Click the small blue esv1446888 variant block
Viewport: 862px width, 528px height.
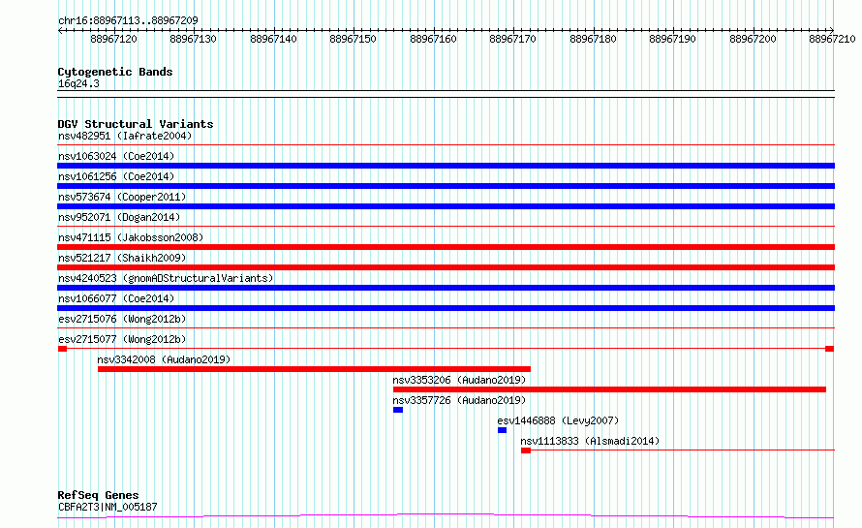pyautogui.click(x=502, y=430)
